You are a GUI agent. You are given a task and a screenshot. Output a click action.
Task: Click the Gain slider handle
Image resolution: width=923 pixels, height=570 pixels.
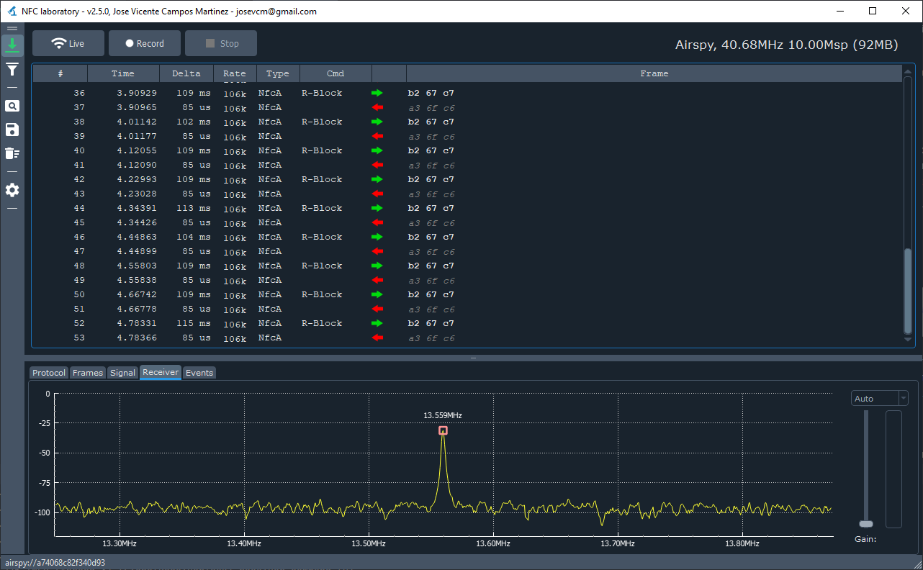pos(866,523)
